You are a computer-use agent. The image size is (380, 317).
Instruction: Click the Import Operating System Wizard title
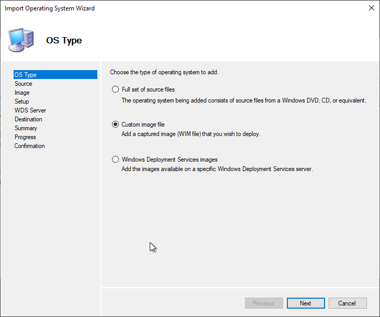coord(50,8)
